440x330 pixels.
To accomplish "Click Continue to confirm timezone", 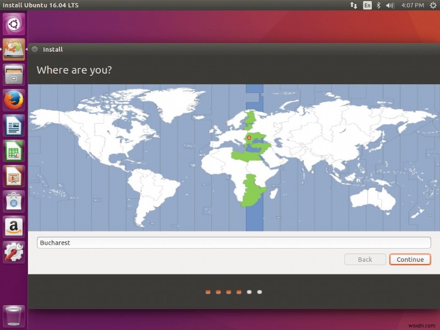I will tap(410, 259).
